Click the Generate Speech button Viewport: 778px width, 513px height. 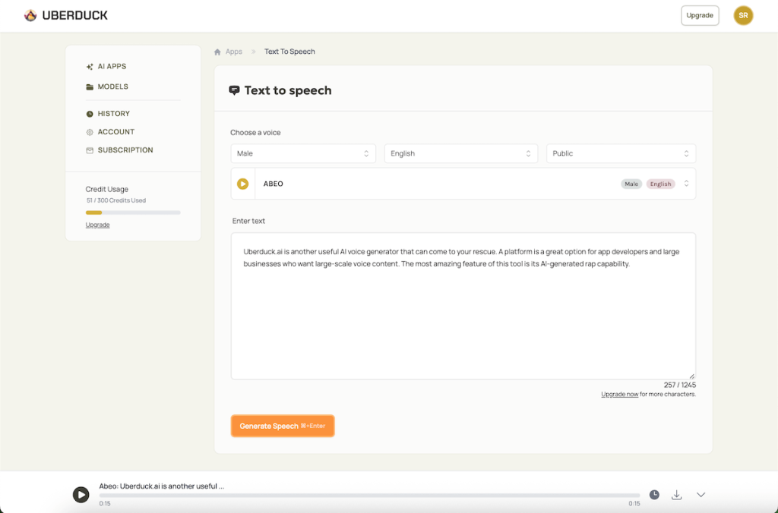tap(283, 426)
